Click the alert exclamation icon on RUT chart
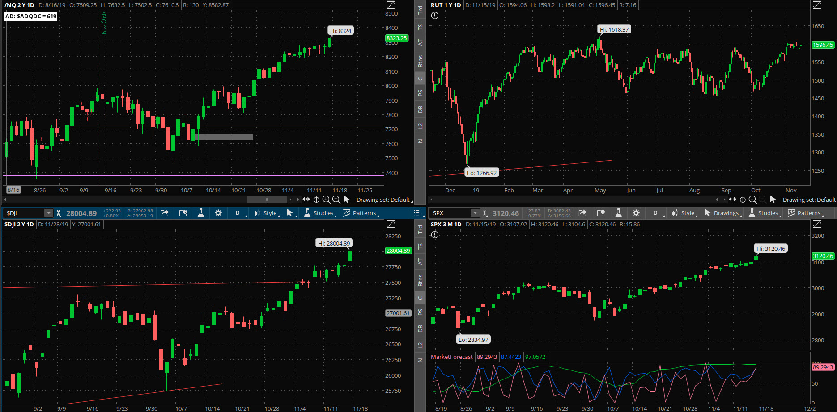 pos(435,16)
